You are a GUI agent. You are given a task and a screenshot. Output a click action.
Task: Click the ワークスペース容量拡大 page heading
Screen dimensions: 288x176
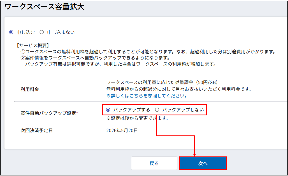click(x=45, y=7)
